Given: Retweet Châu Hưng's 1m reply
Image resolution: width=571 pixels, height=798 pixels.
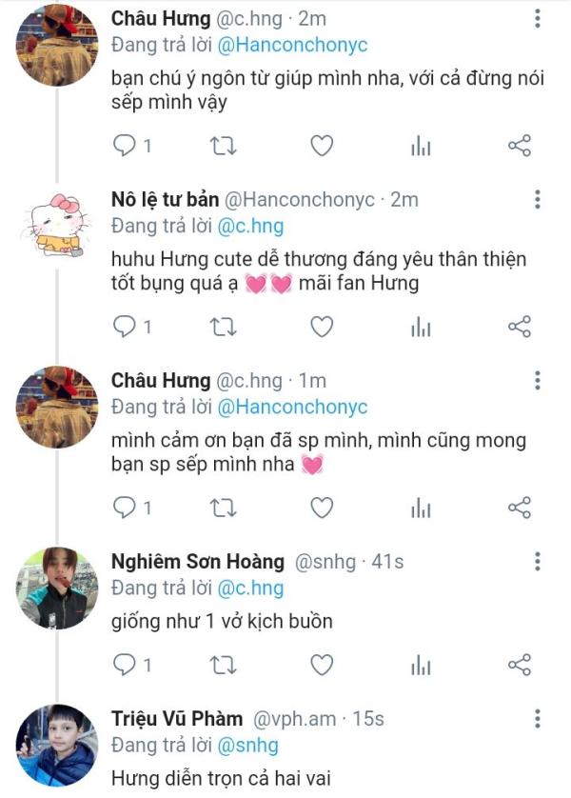Looking at the screenshot, I should pos(223,508).
